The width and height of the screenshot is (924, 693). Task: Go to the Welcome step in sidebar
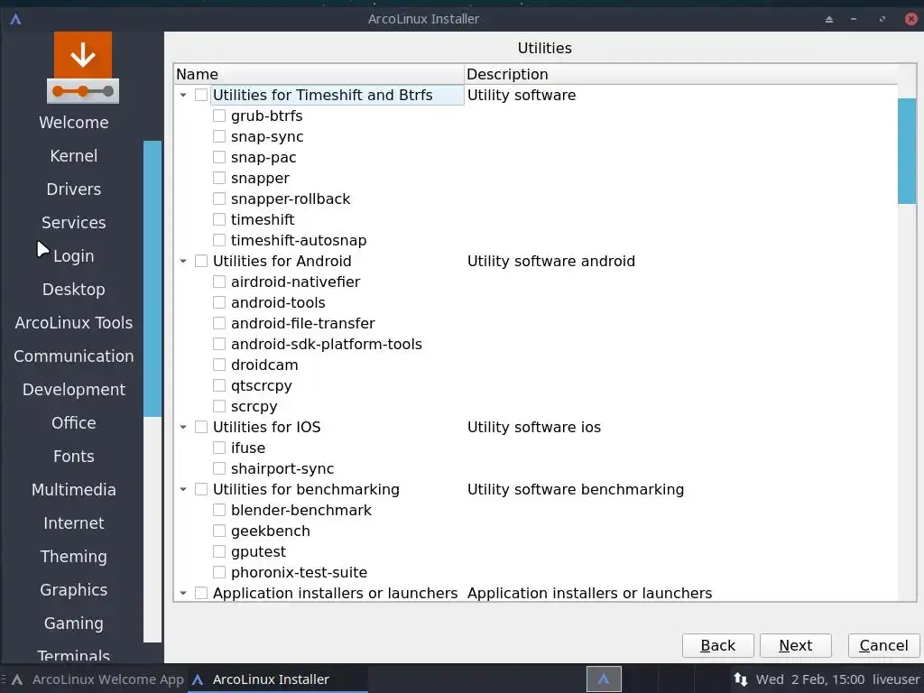point(74,123)
